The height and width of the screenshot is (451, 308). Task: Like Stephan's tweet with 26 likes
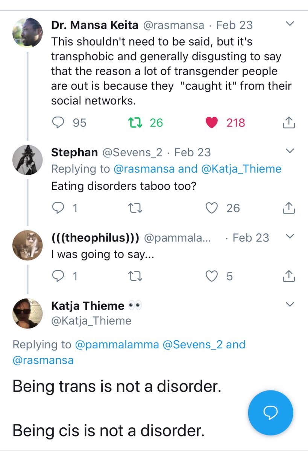(212, 208)
